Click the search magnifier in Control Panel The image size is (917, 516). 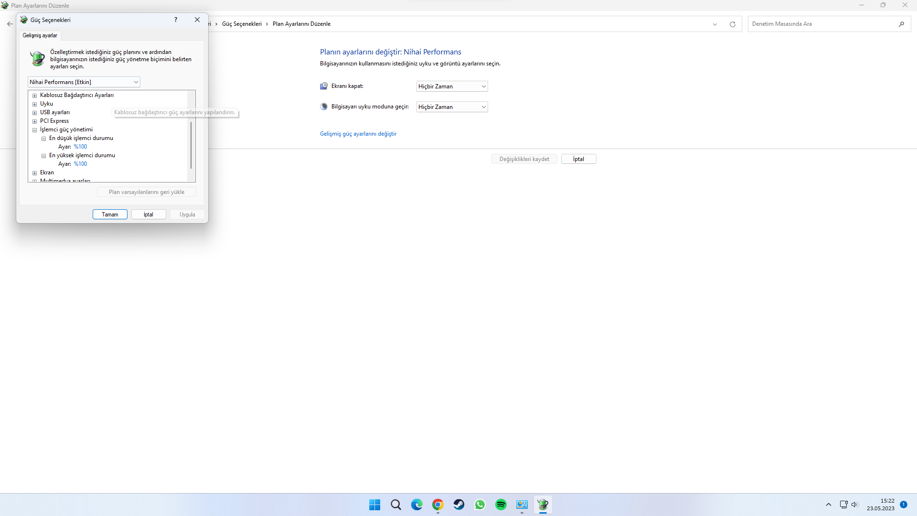(901, 24)
